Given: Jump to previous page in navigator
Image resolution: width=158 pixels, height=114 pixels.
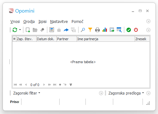Looking at the screenshot, I should pos(20,84).
